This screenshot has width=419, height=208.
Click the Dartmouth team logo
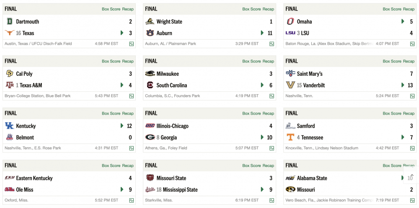click(9, 22)
